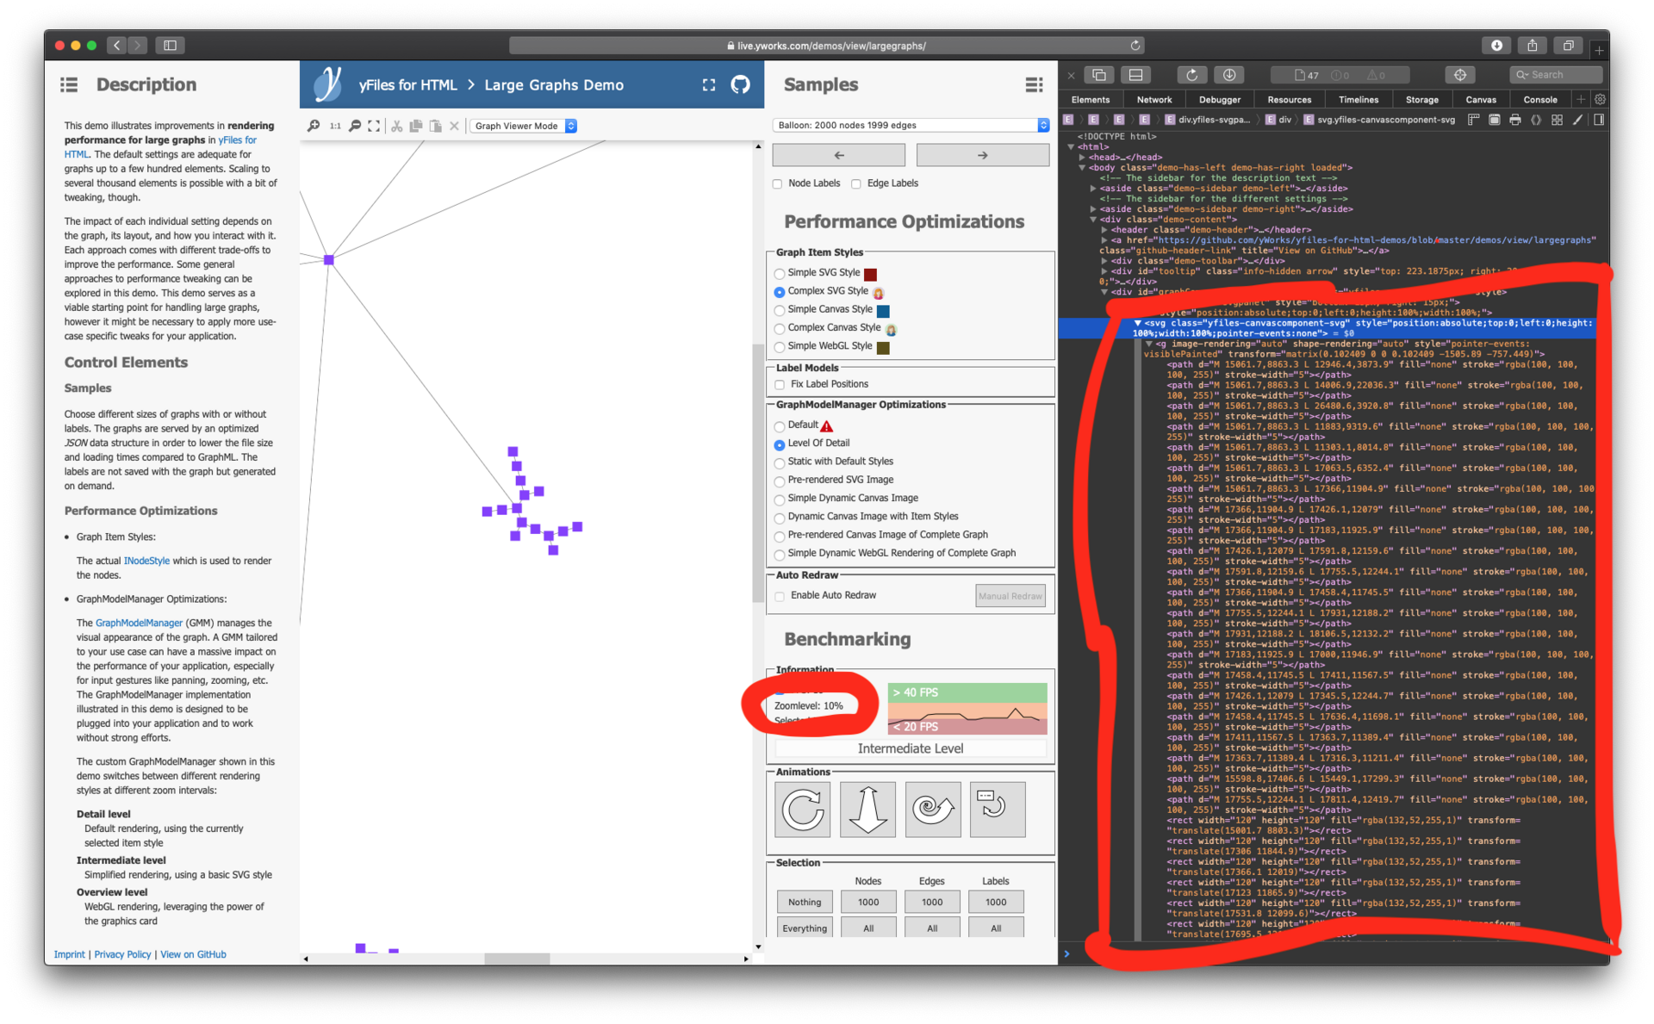Click the GitHub repository icon
Screen dimensions: 1654x1024
click(741, 84)
